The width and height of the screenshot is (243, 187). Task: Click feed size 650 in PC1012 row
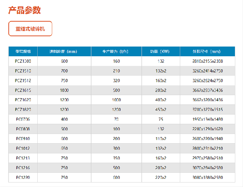tap(64, 149)
